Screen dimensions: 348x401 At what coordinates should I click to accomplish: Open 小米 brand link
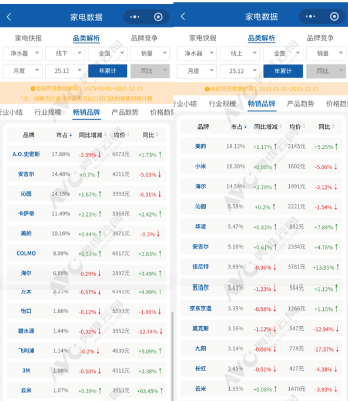(200, 166)
